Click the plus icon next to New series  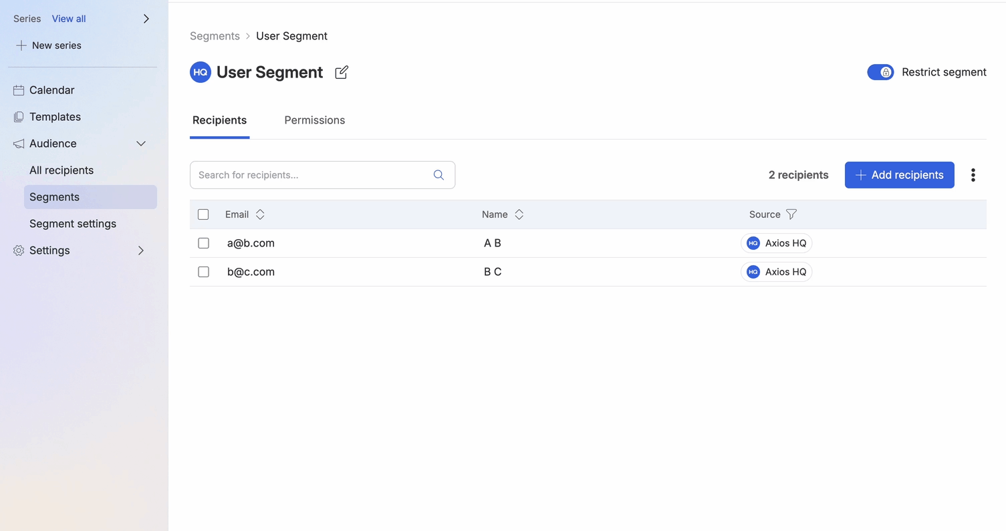click(21, 45)
